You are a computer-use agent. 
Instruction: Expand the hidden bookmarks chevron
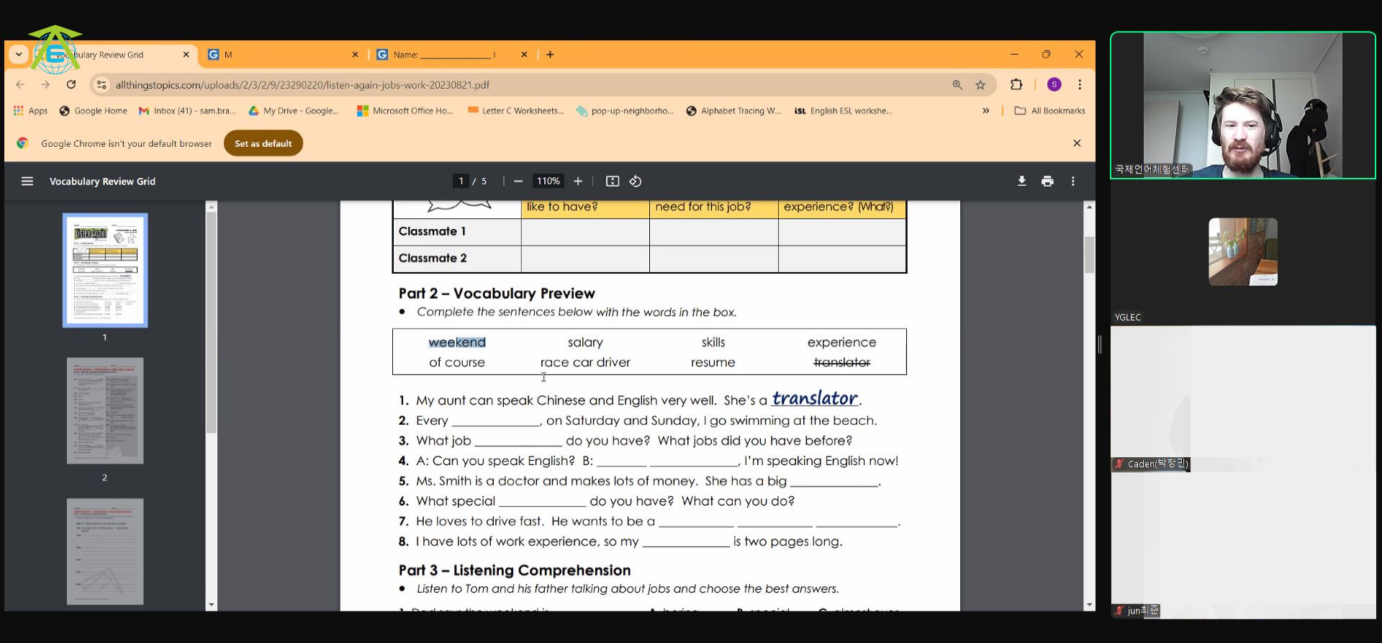985,111
